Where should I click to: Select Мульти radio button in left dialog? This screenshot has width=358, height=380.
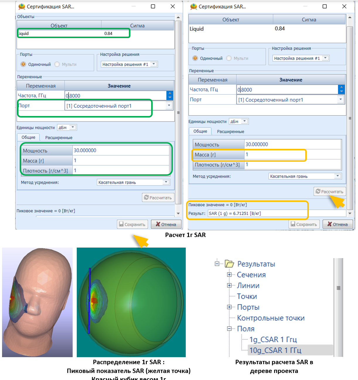[57, 64]
